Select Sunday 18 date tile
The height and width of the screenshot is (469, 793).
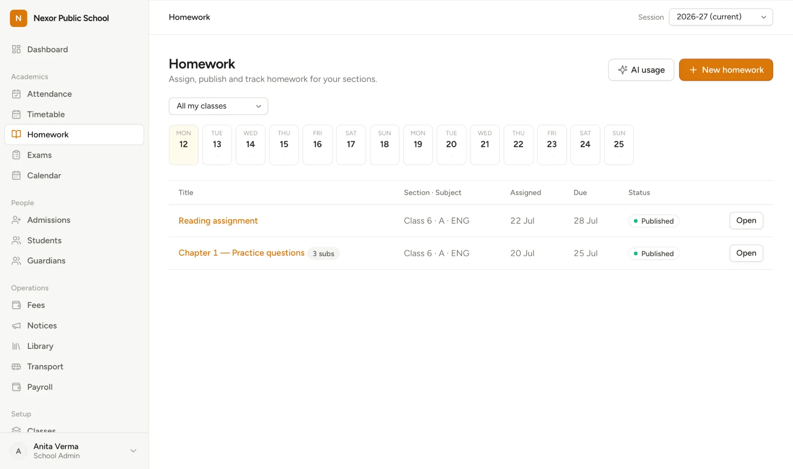(384, 145)
